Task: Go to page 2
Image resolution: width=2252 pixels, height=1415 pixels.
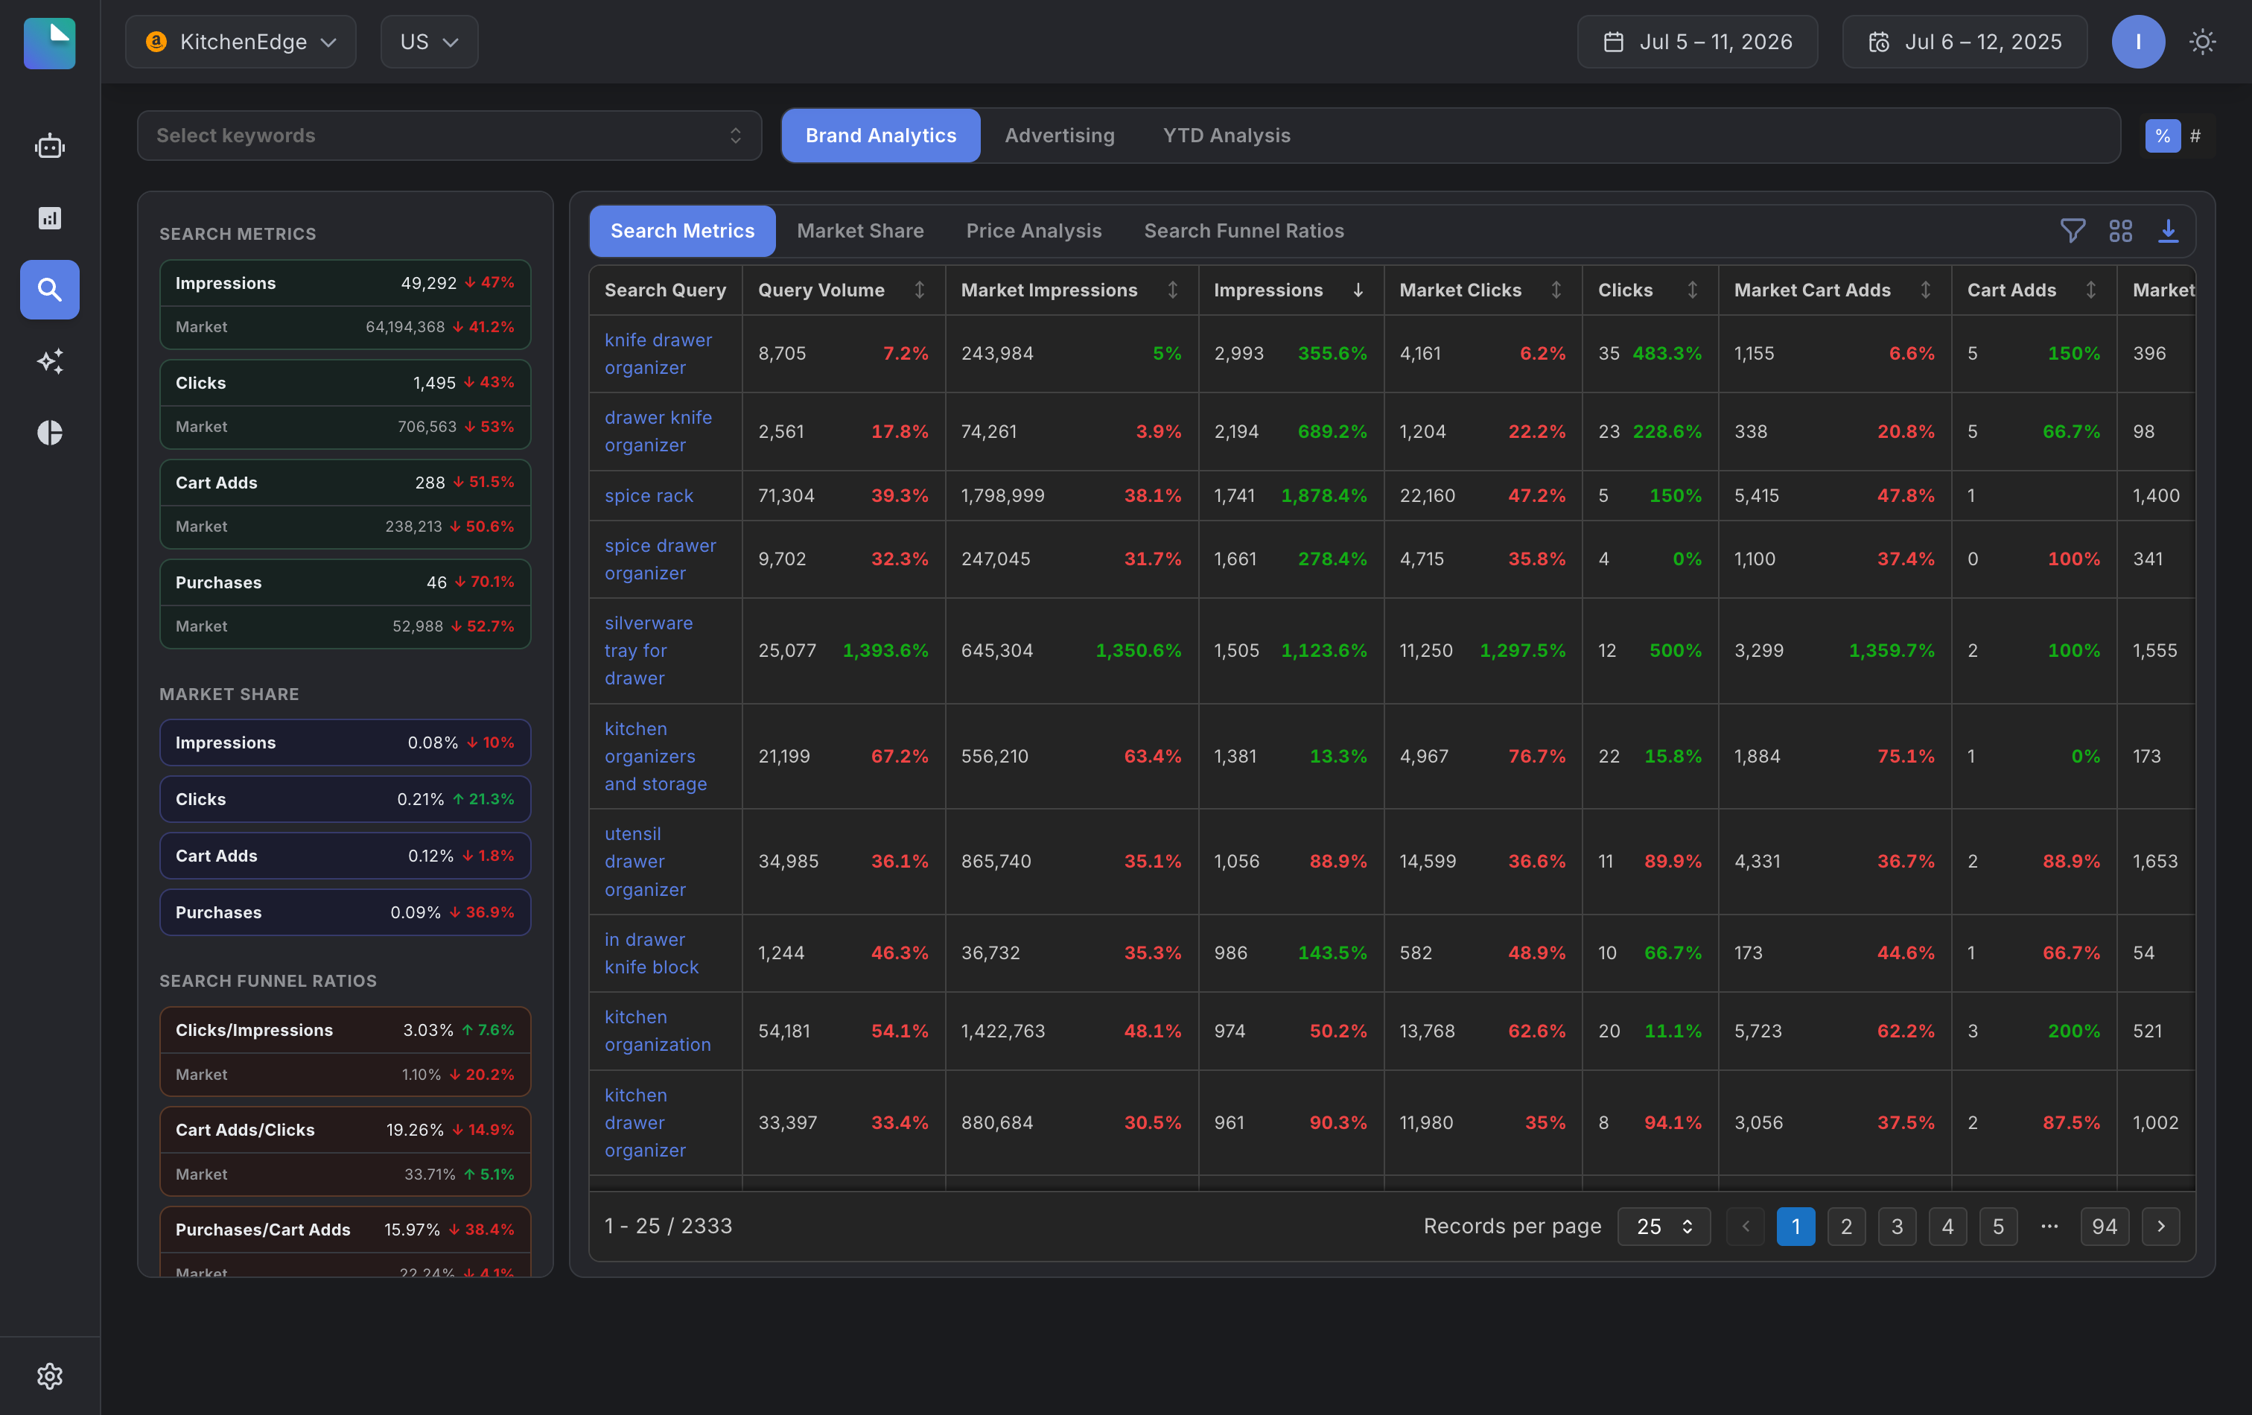Action: point(1846,1226)
